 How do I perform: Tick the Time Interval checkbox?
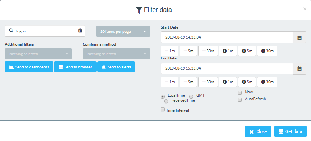(x=163, y=109)
